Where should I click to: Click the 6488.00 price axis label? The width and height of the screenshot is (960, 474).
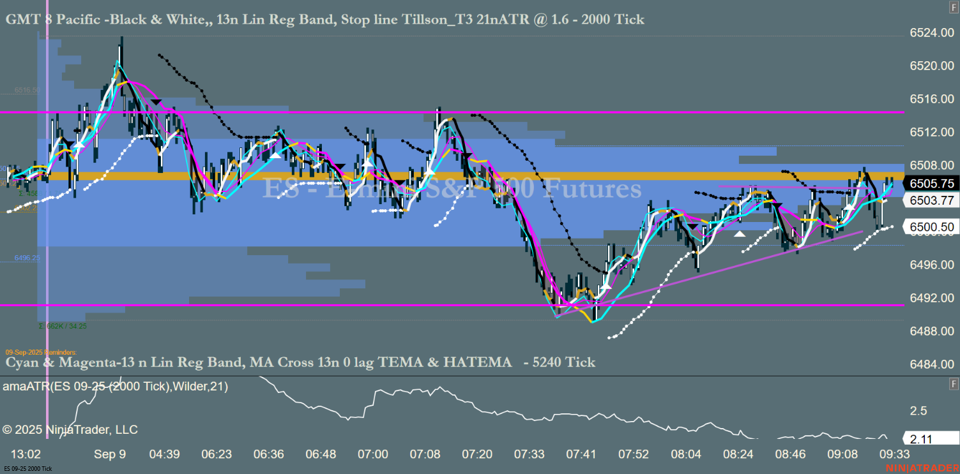932,331
